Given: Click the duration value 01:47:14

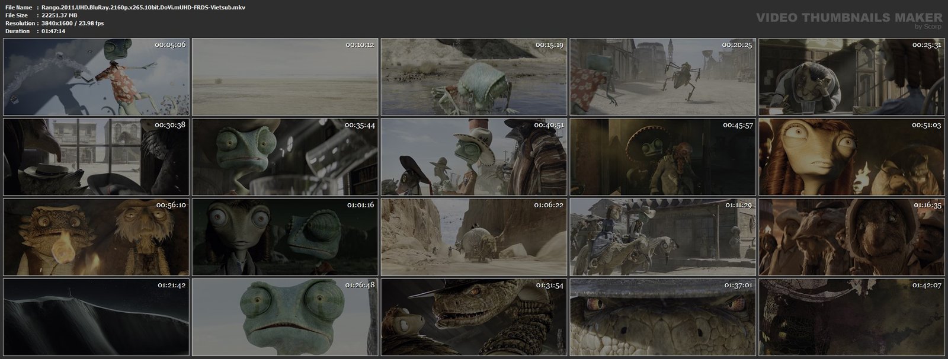Looking at the screenshot, I should coord(53,31).
